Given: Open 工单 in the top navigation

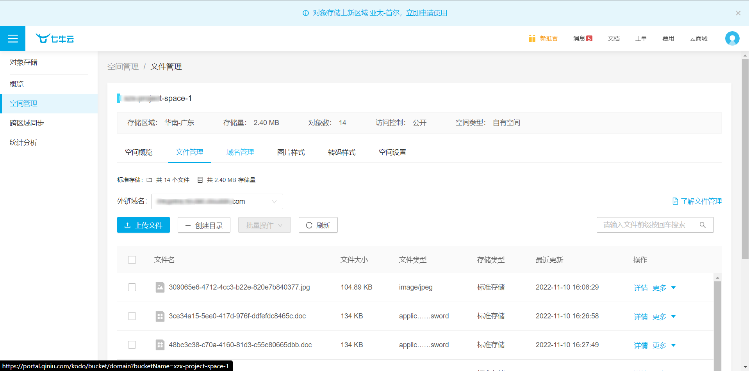Looking at the screenshot, I should [641, 38].
